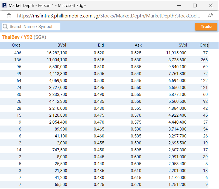Image resolution: width=219 pixels, height=189 pixels.
Task: Select bid price 0.470
Action: tap(99, 122)
